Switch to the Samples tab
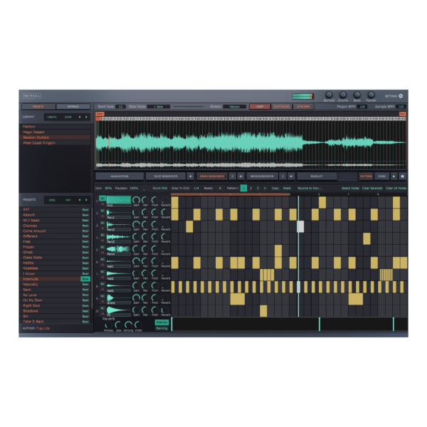427x427 pixels. 73,106
